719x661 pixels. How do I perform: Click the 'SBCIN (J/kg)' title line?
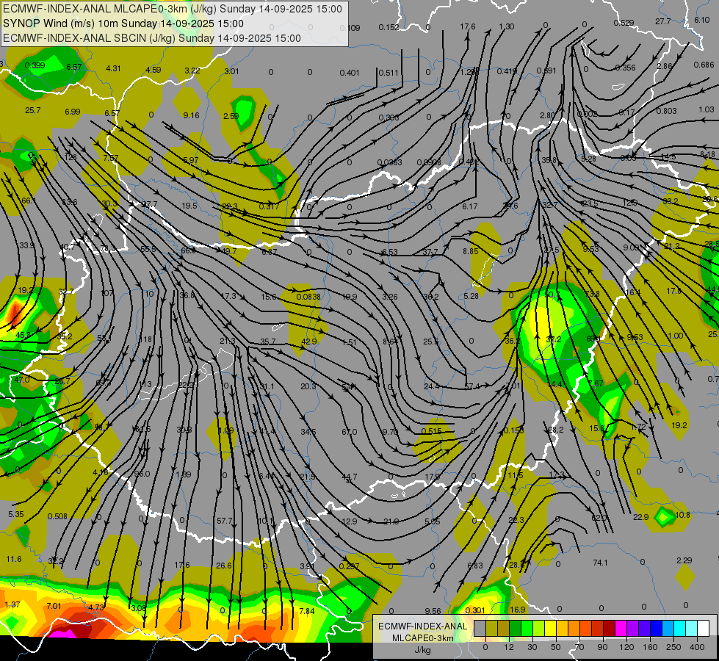click(152, 38)
